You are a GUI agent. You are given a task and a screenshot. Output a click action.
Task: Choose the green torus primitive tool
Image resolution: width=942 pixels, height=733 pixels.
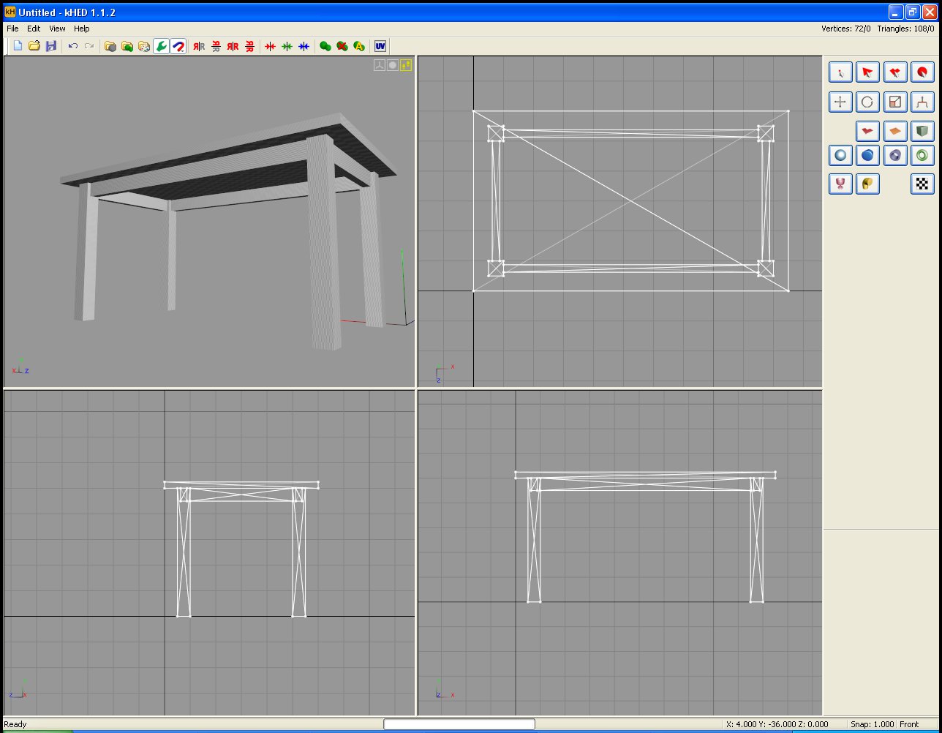click(x=922, y=155)
